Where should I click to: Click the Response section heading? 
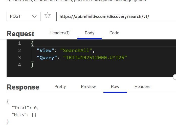point(23,87)
